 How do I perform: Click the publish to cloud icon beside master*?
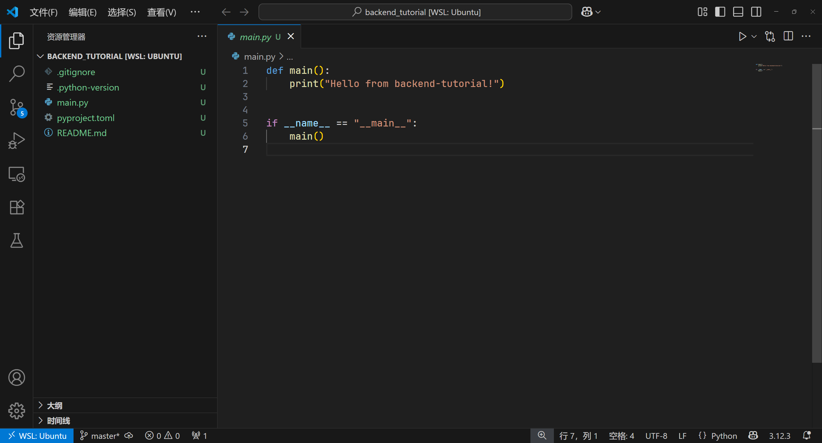click(129, 436)
